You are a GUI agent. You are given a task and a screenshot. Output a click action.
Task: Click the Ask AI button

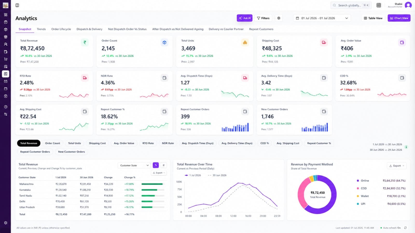coord(245,18)
